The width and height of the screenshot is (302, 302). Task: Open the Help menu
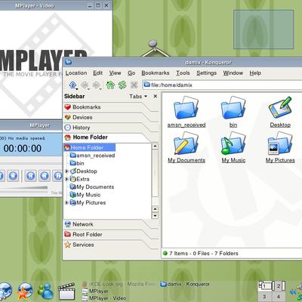[255, 73]
